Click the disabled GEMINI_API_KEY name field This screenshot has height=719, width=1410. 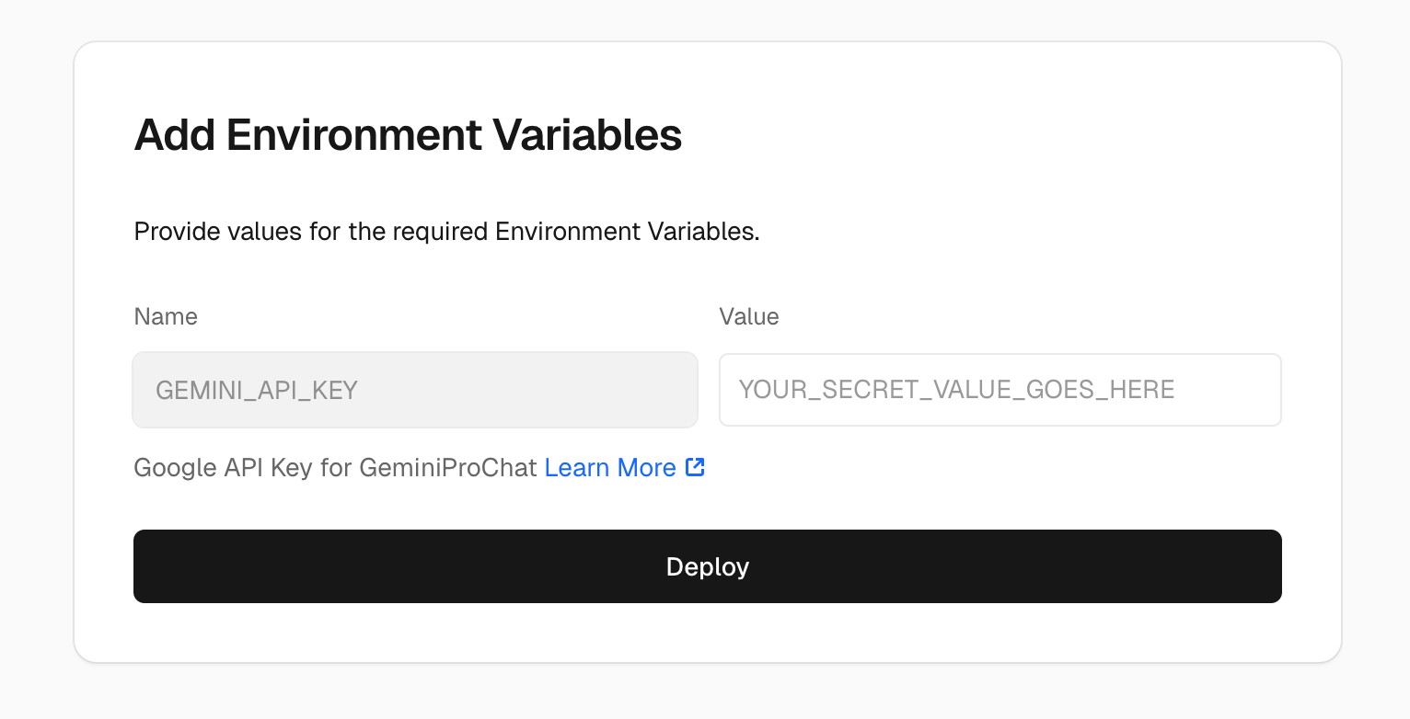click(x=415, y=390)
